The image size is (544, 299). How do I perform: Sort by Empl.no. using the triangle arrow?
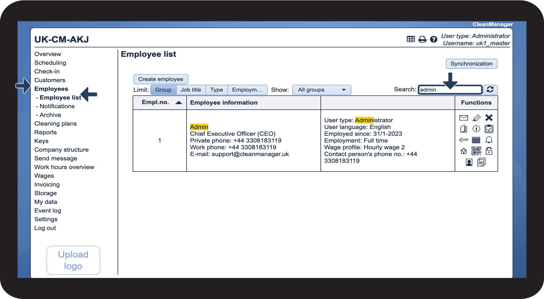[x=179, y=103]
